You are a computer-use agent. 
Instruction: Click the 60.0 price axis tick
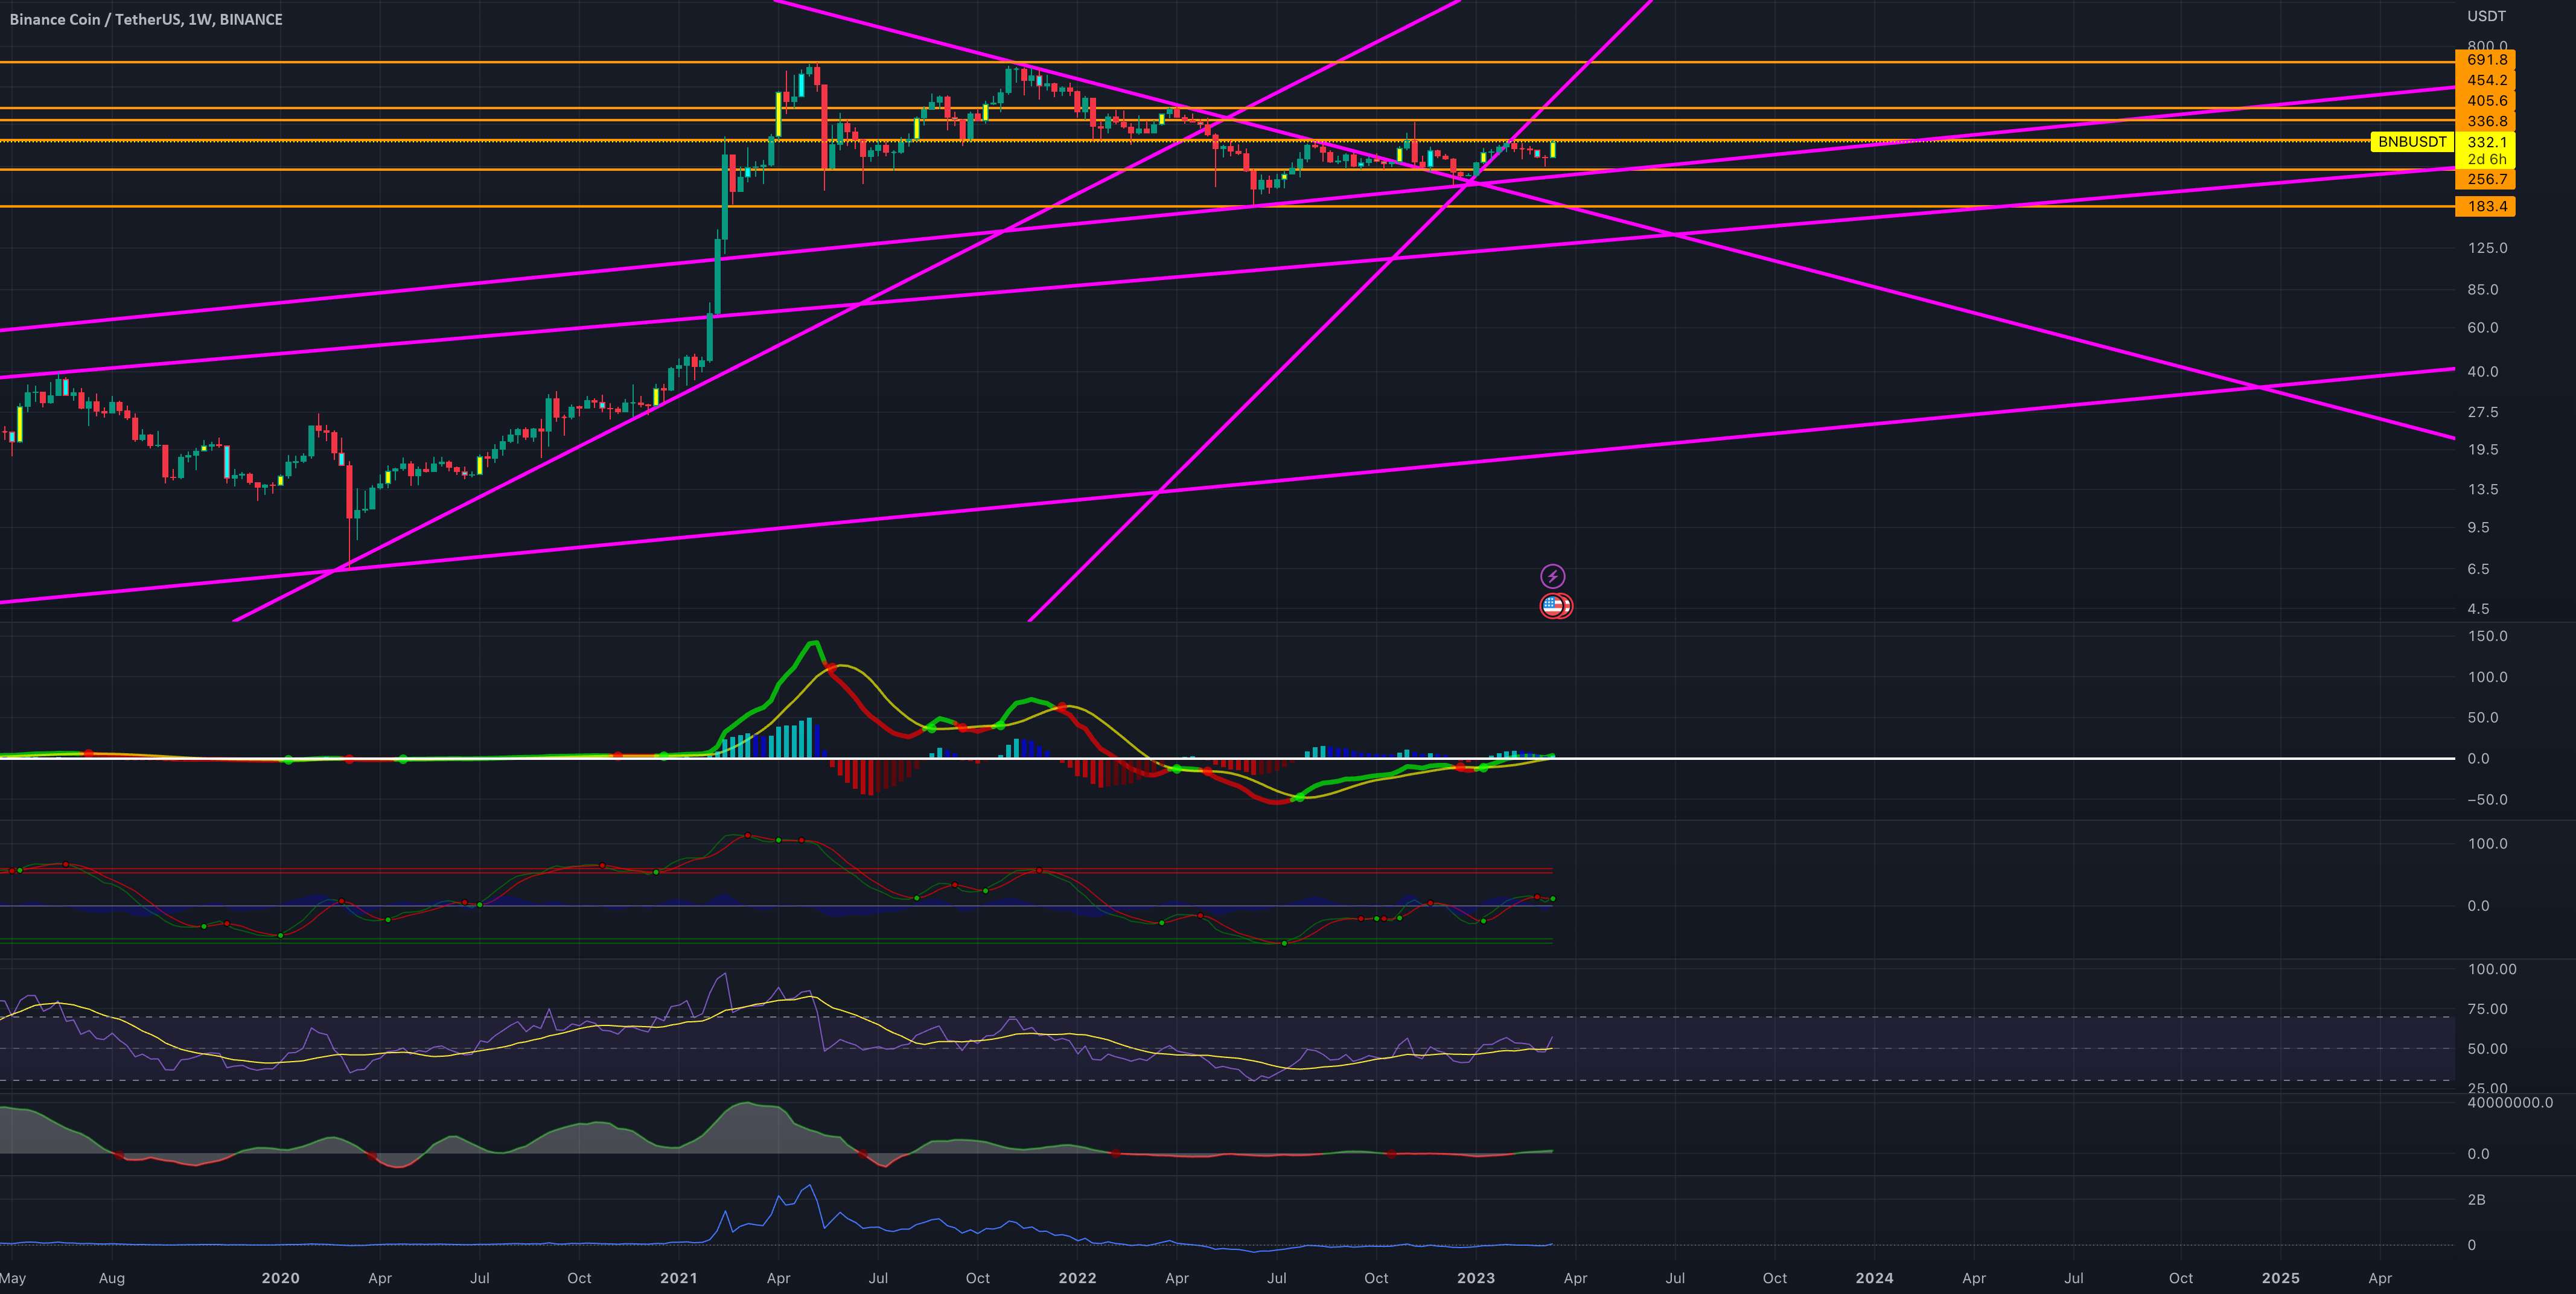(2482, 328)
